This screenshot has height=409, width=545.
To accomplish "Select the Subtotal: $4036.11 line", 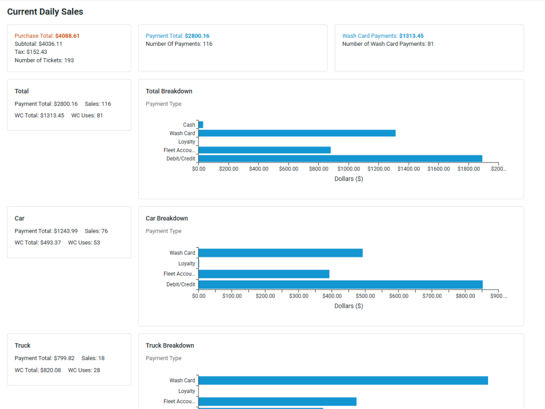I will point(38,44).
